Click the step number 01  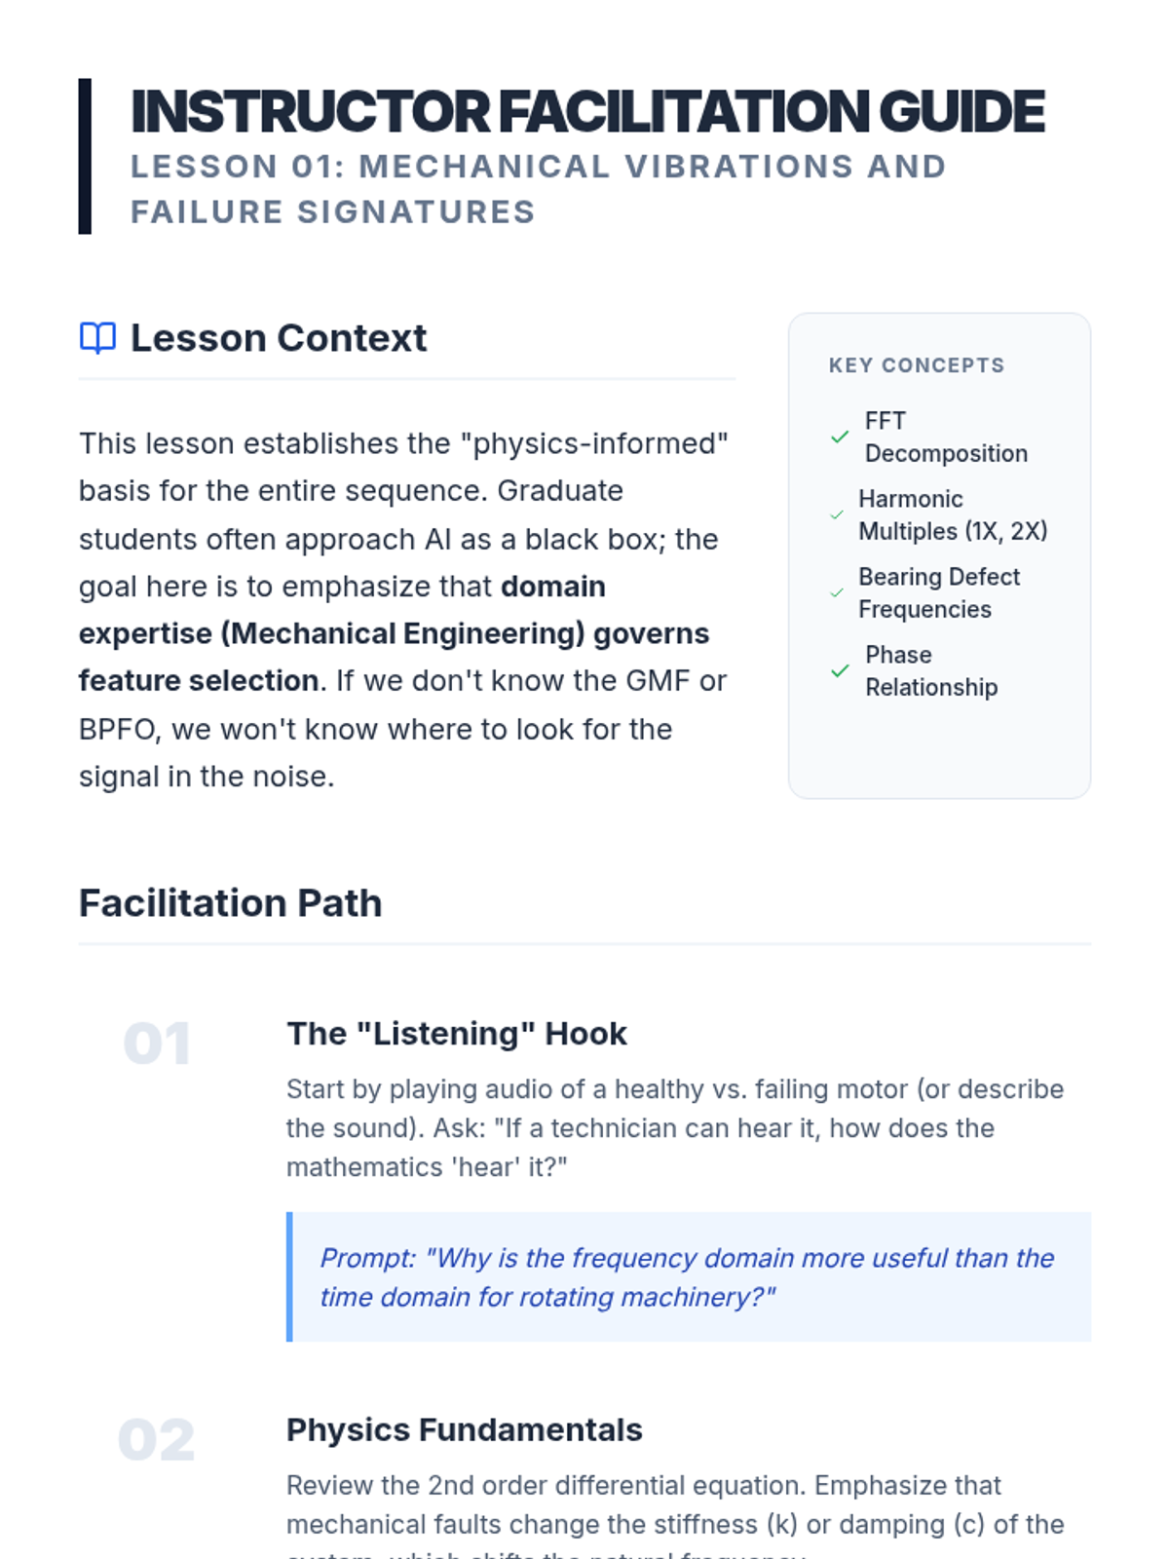[x=157, y=1045]
